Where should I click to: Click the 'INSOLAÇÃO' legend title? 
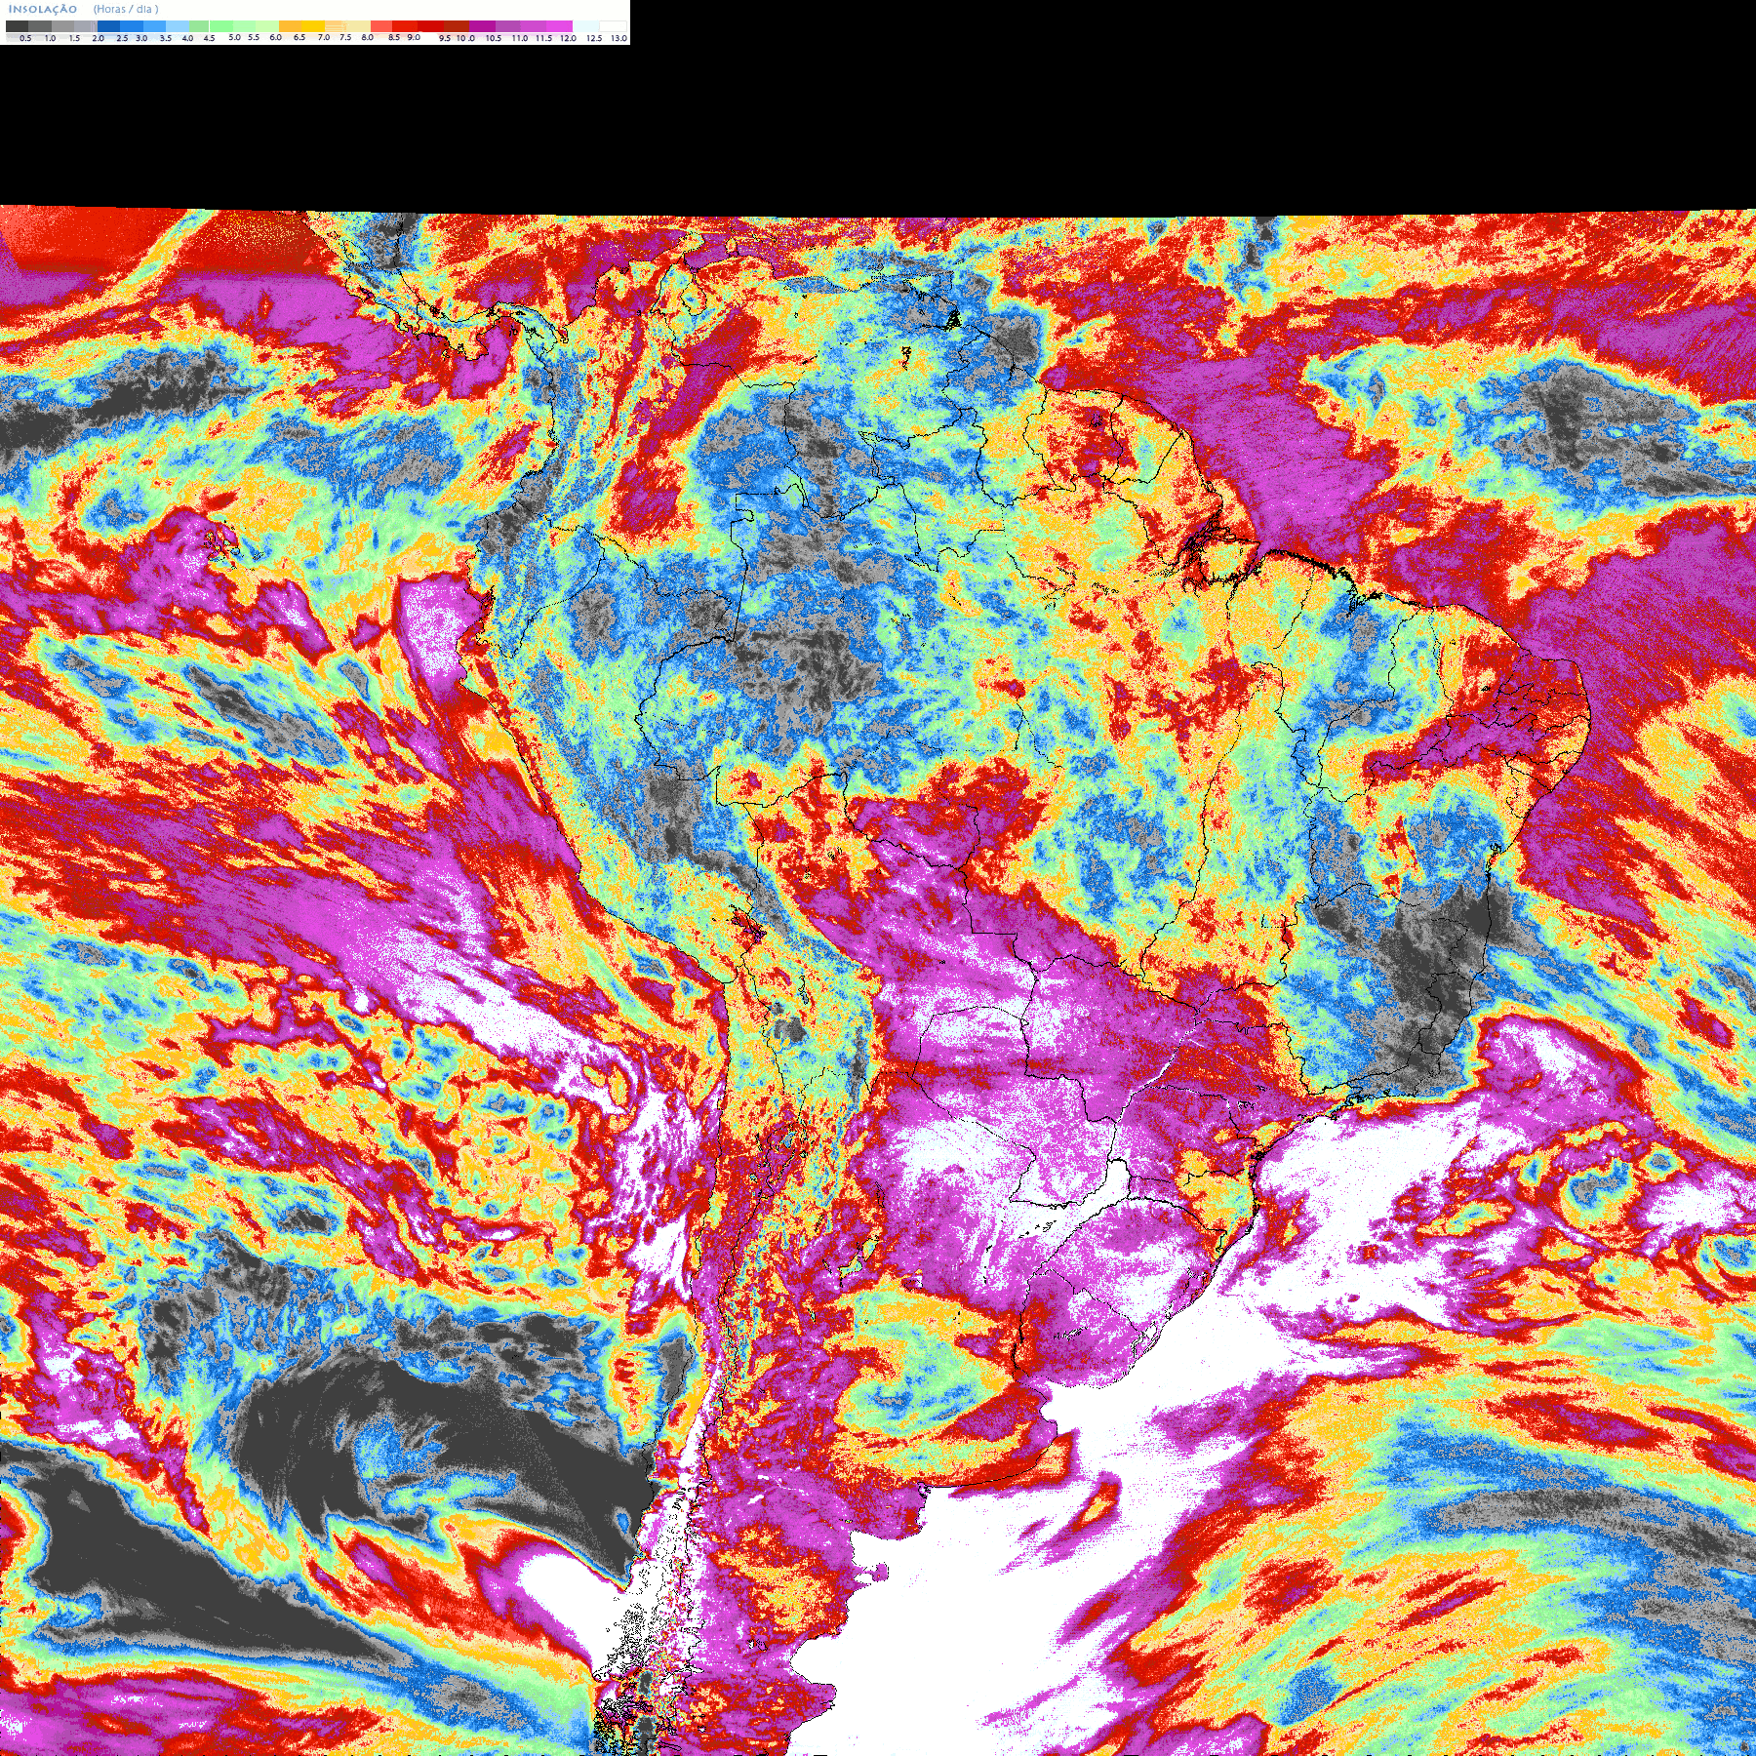(x=43, y=9)
